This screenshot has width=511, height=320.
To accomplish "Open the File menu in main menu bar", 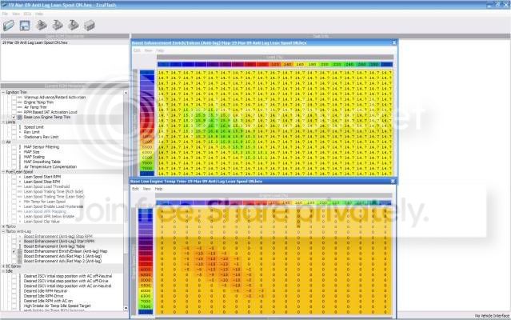I will tap(5, 14).
